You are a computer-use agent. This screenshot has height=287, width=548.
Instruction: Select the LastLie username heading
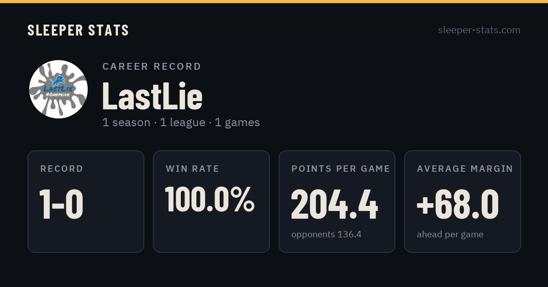pyautogui.click(x=153, y=95)
